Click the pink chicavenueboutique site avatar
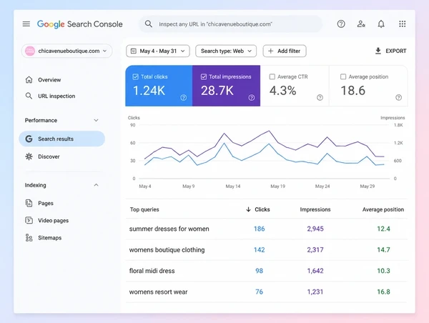This screenshot has height=323, width=429. tap(30, 51)
